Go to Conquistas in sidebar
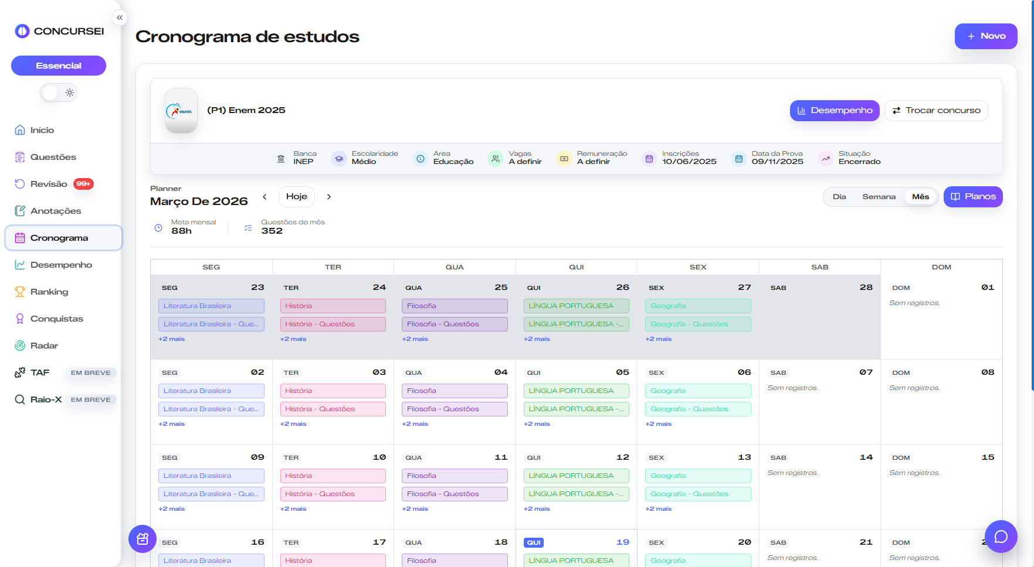The width and height of the screenshot is (1034, 567). (x=56, y=319)
